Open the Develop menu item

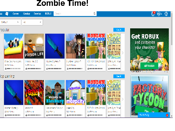tap(37, 14)
